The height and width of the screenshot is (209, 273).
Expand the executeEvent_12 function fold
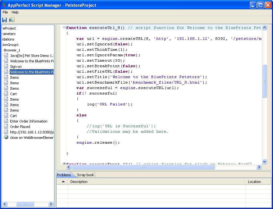point(64,164)
